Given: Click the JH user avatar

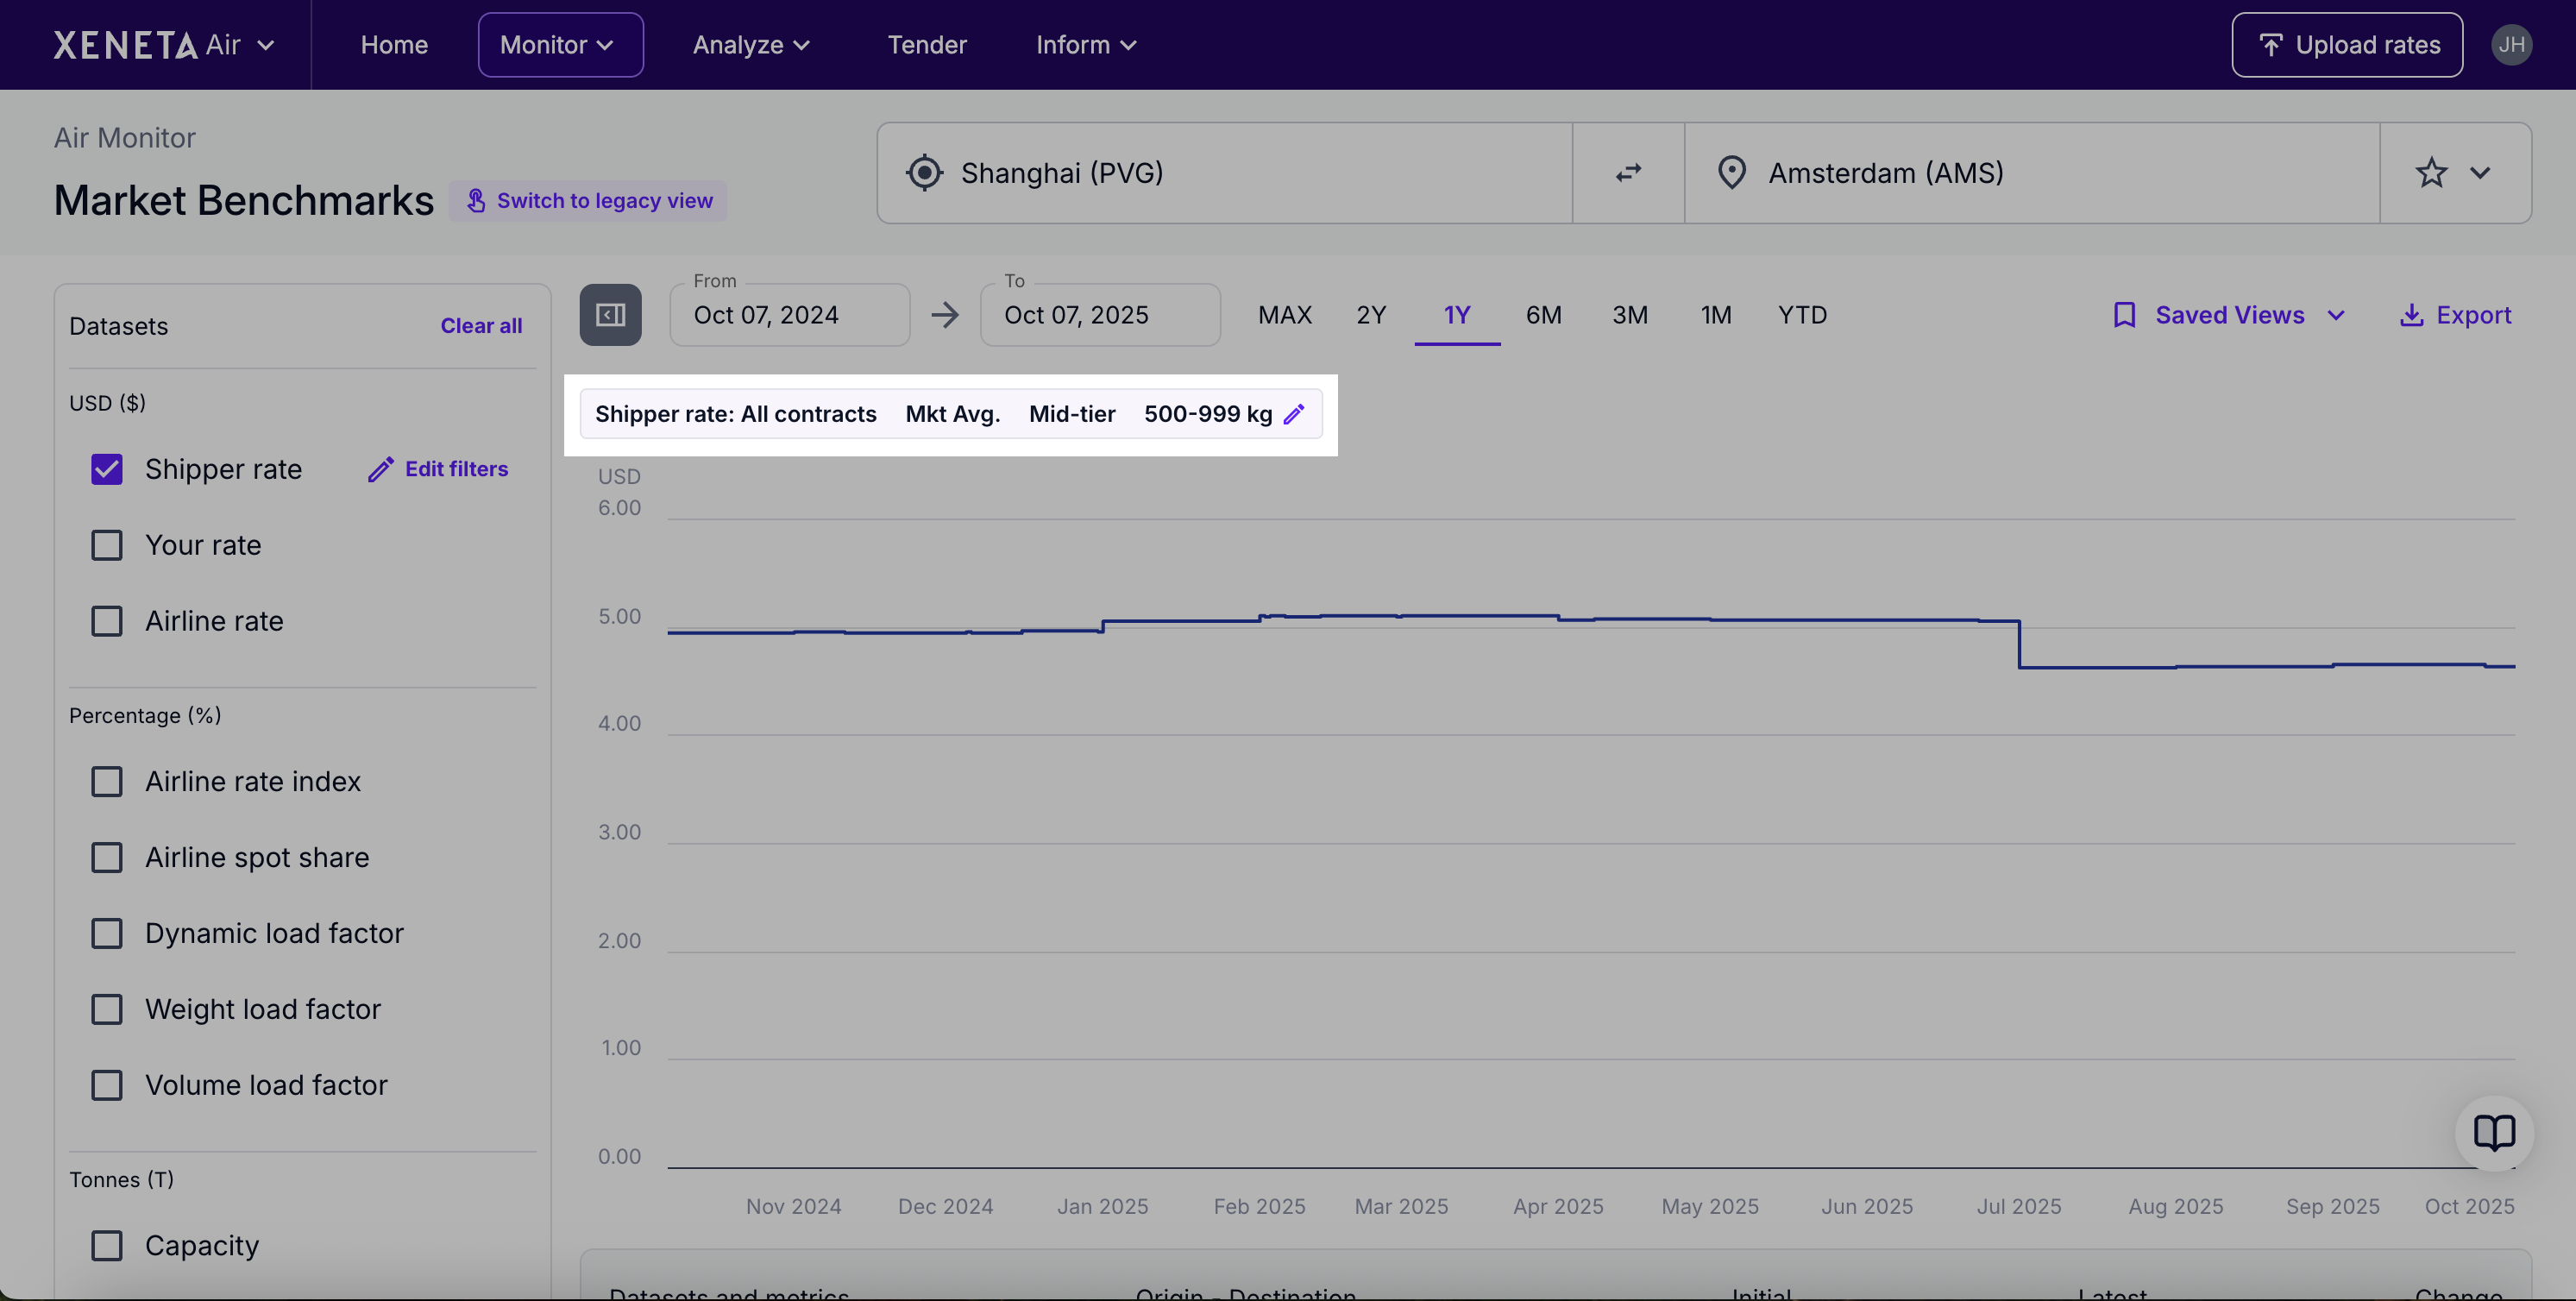Looking at the screenshot, I should click(2511, 45).
